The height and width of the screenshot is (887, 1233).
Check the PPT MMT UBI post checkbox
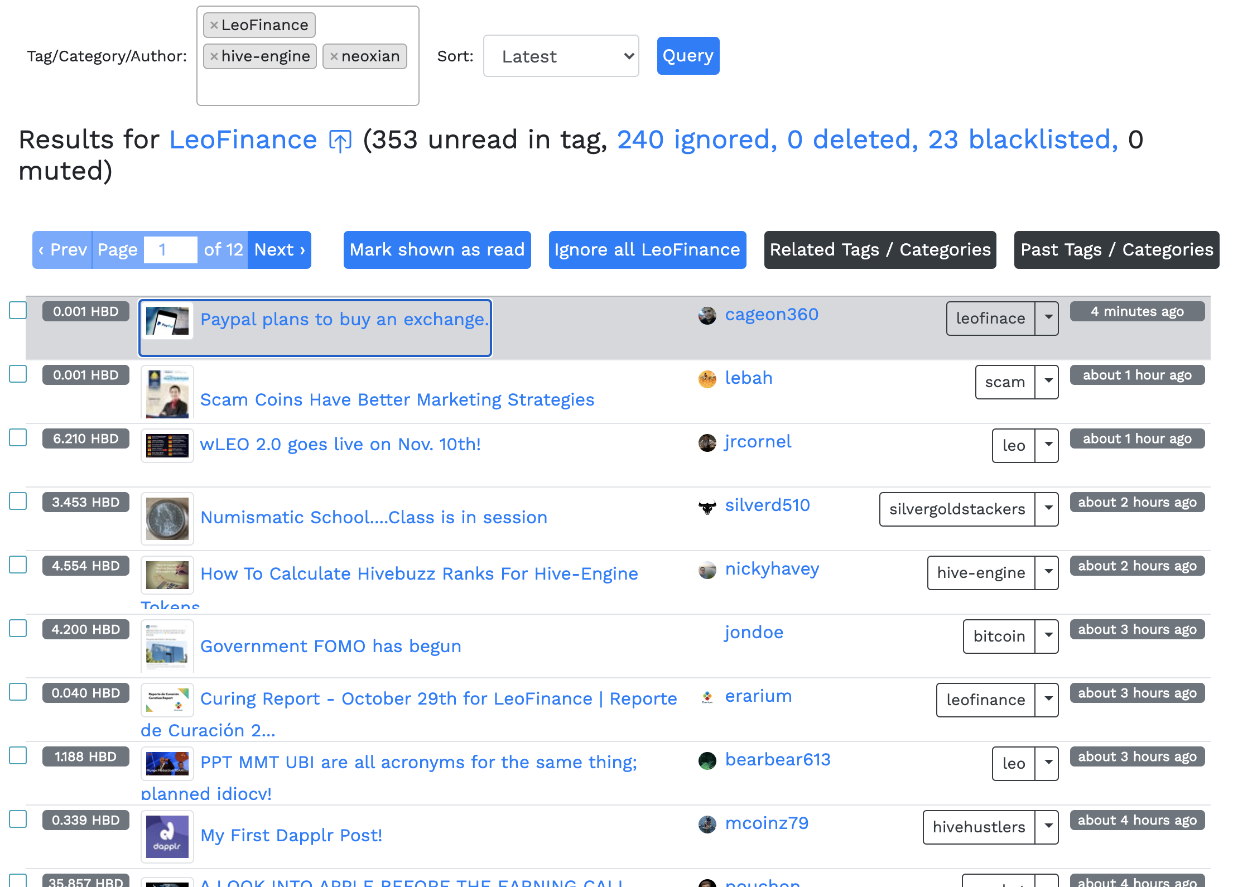pos(18,755)
